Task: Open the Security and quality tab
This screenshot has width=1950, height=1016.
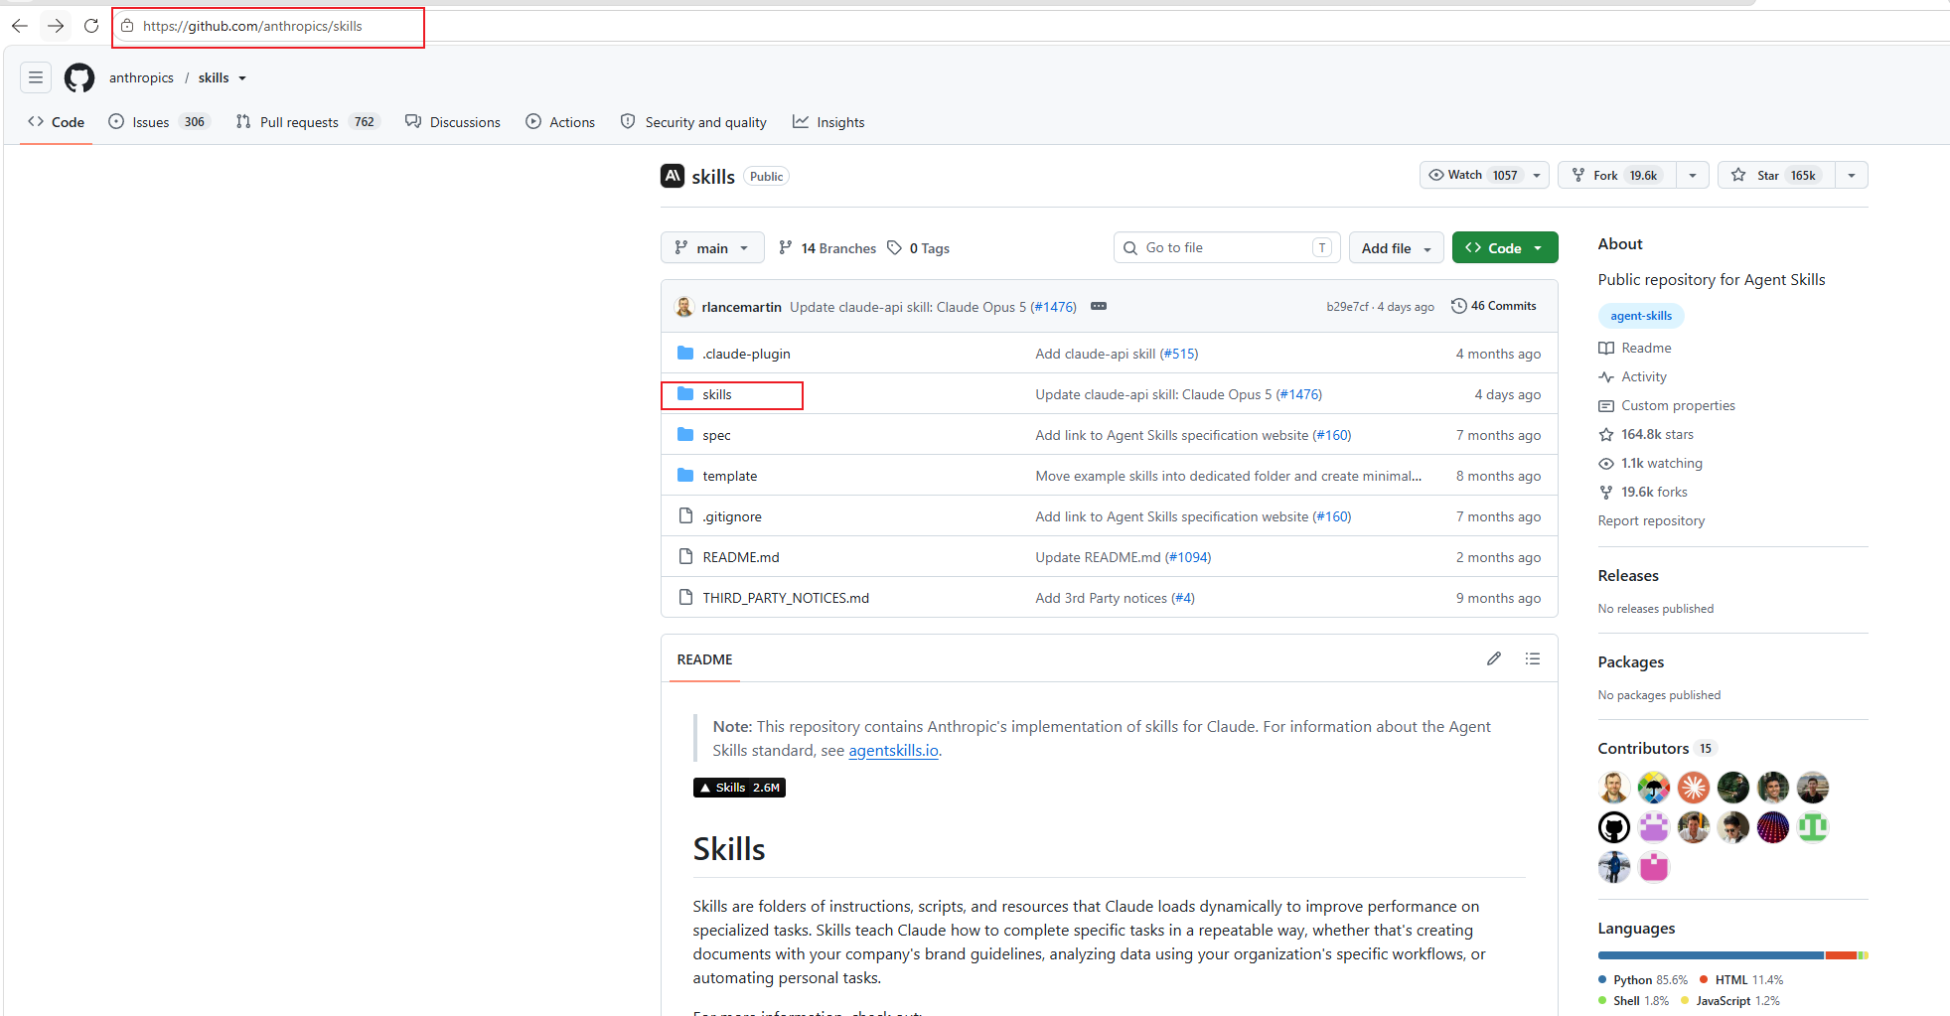Action: coord(693,122)
